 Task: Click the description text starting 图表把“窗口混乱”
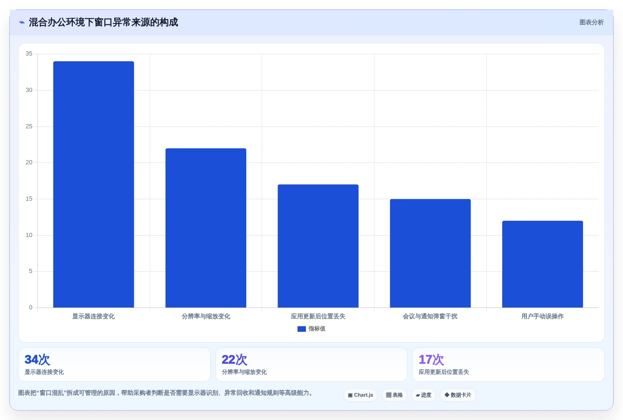166,393
